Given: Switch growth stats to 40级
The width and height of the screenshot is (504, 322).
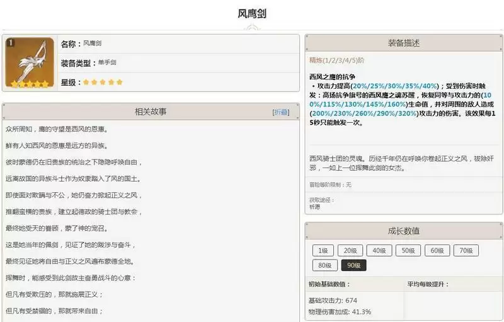Looking at the screenshot, I should [379, 250].
